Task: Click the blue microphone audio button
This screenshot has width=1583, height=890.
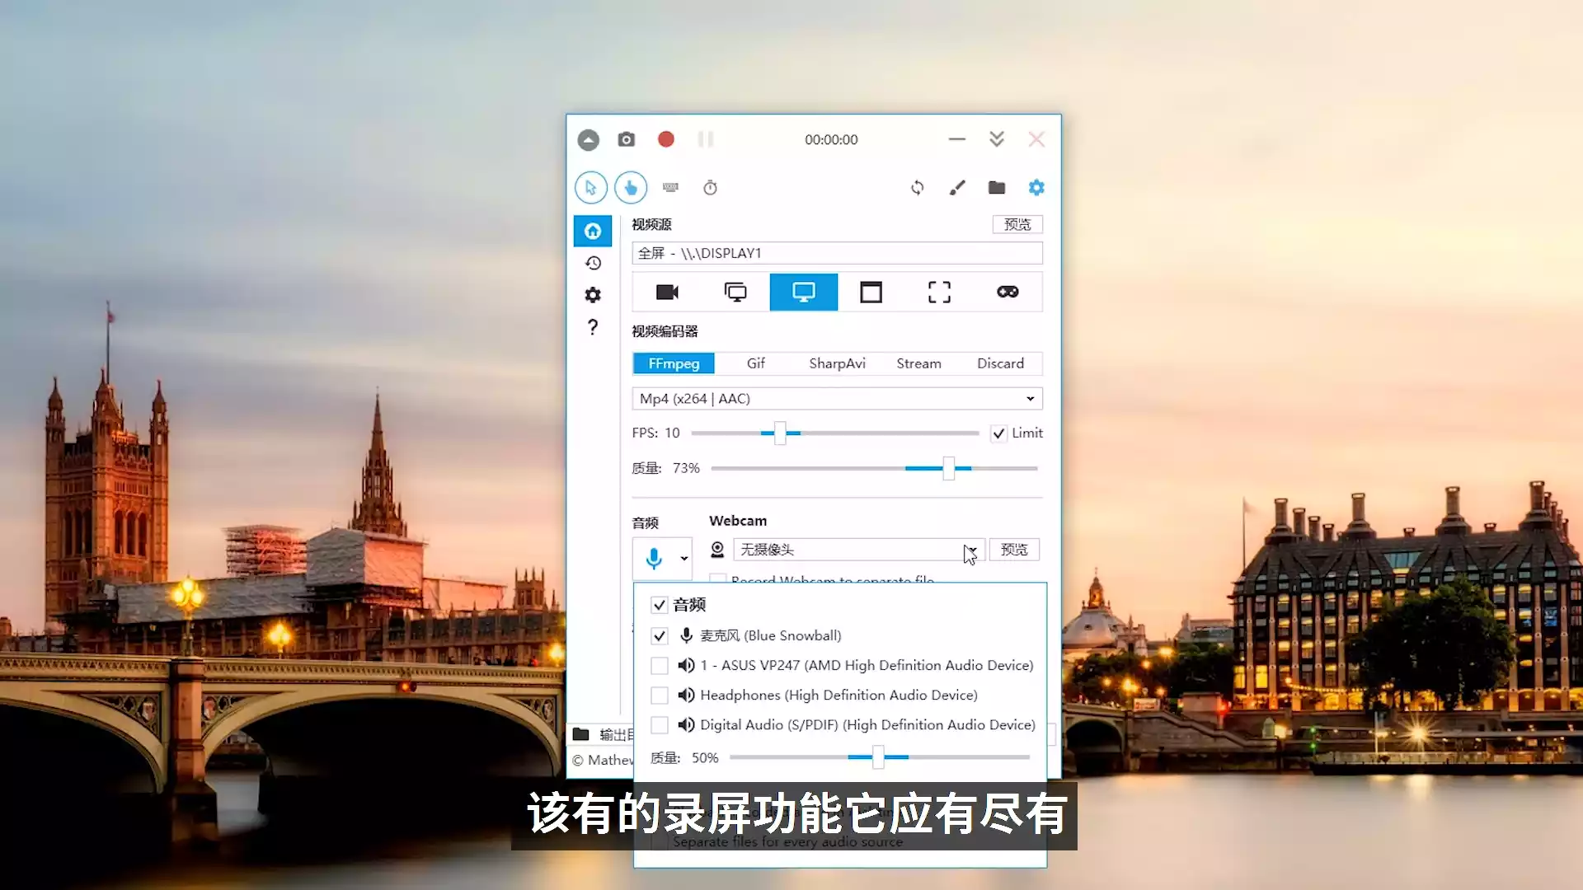Action: tap(654, 559)
